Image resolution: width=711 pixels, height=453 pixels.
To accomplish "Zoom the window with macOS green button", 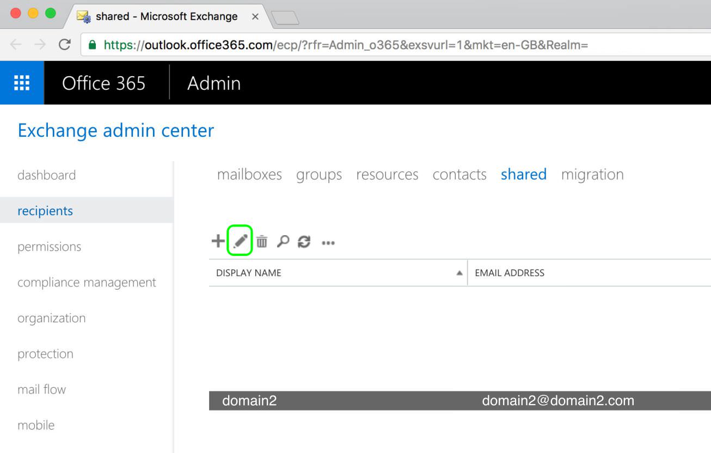I will 51,14.
